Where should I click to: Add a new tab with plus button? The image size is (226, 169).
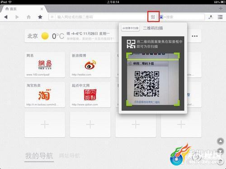tap(221, 9)
